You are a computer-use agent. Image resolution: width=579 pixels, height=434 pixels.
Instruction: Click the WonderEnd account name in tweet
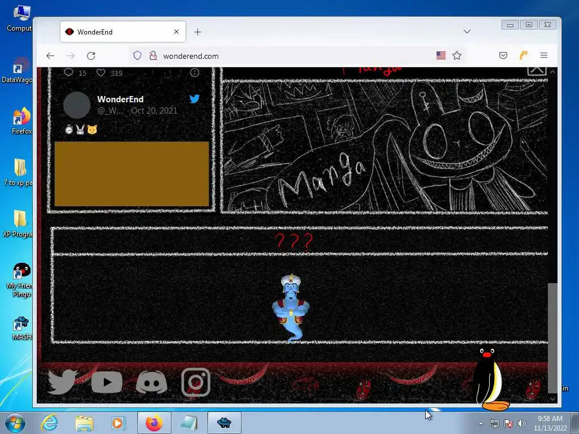coord(120,99)
